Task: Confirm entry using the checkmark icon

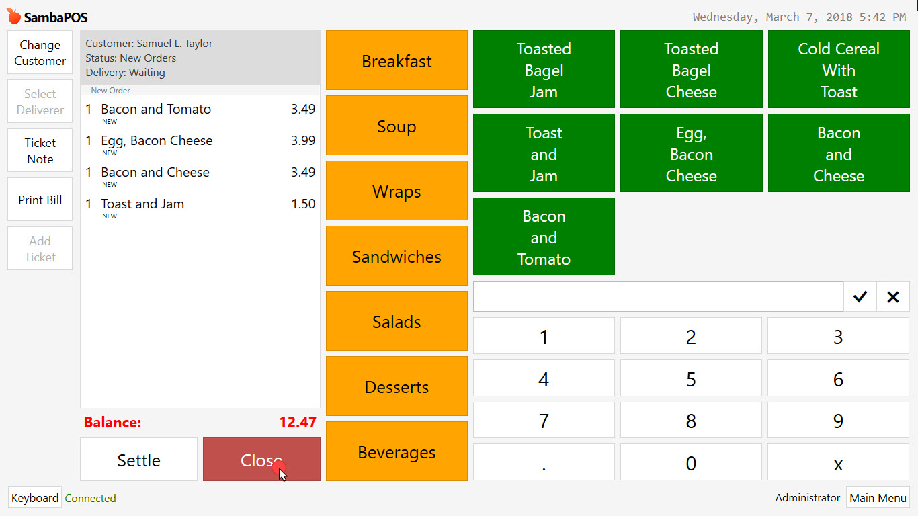Action: click(860, 296)
